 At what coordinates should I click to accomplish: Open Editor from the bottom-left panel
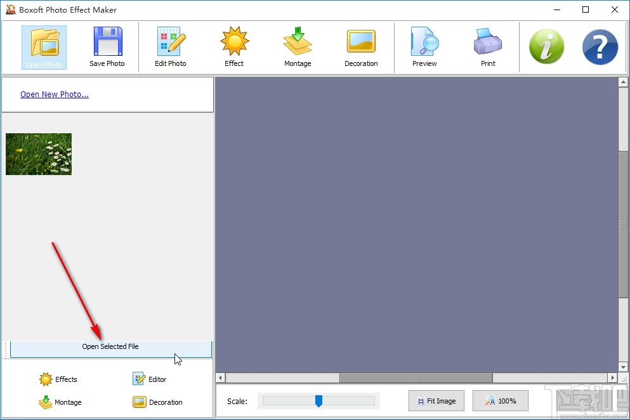tap(150, 379)
